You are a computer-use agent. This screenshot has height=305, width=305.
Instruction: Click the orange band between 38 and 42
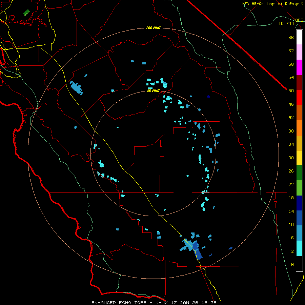coord(299,128)
